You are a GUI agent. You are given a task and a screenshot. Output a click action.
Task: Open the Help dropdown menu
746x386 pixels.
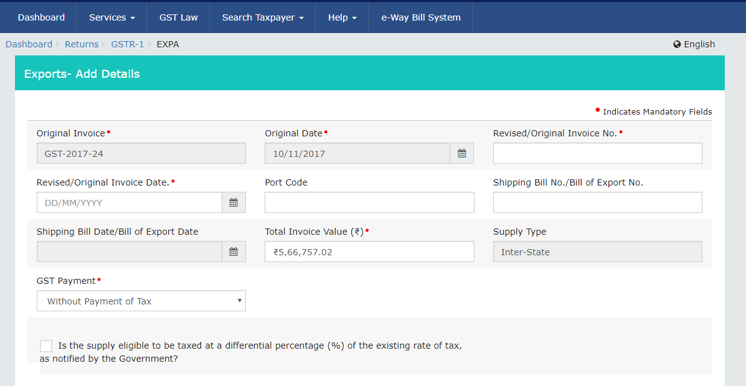[x=342, y=17]
